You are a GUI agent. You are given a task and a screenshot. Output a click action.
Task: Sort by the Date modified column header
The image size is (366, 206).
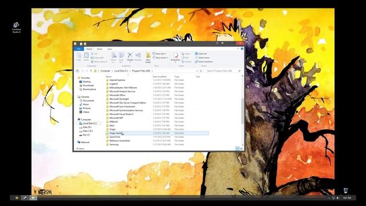160,77
